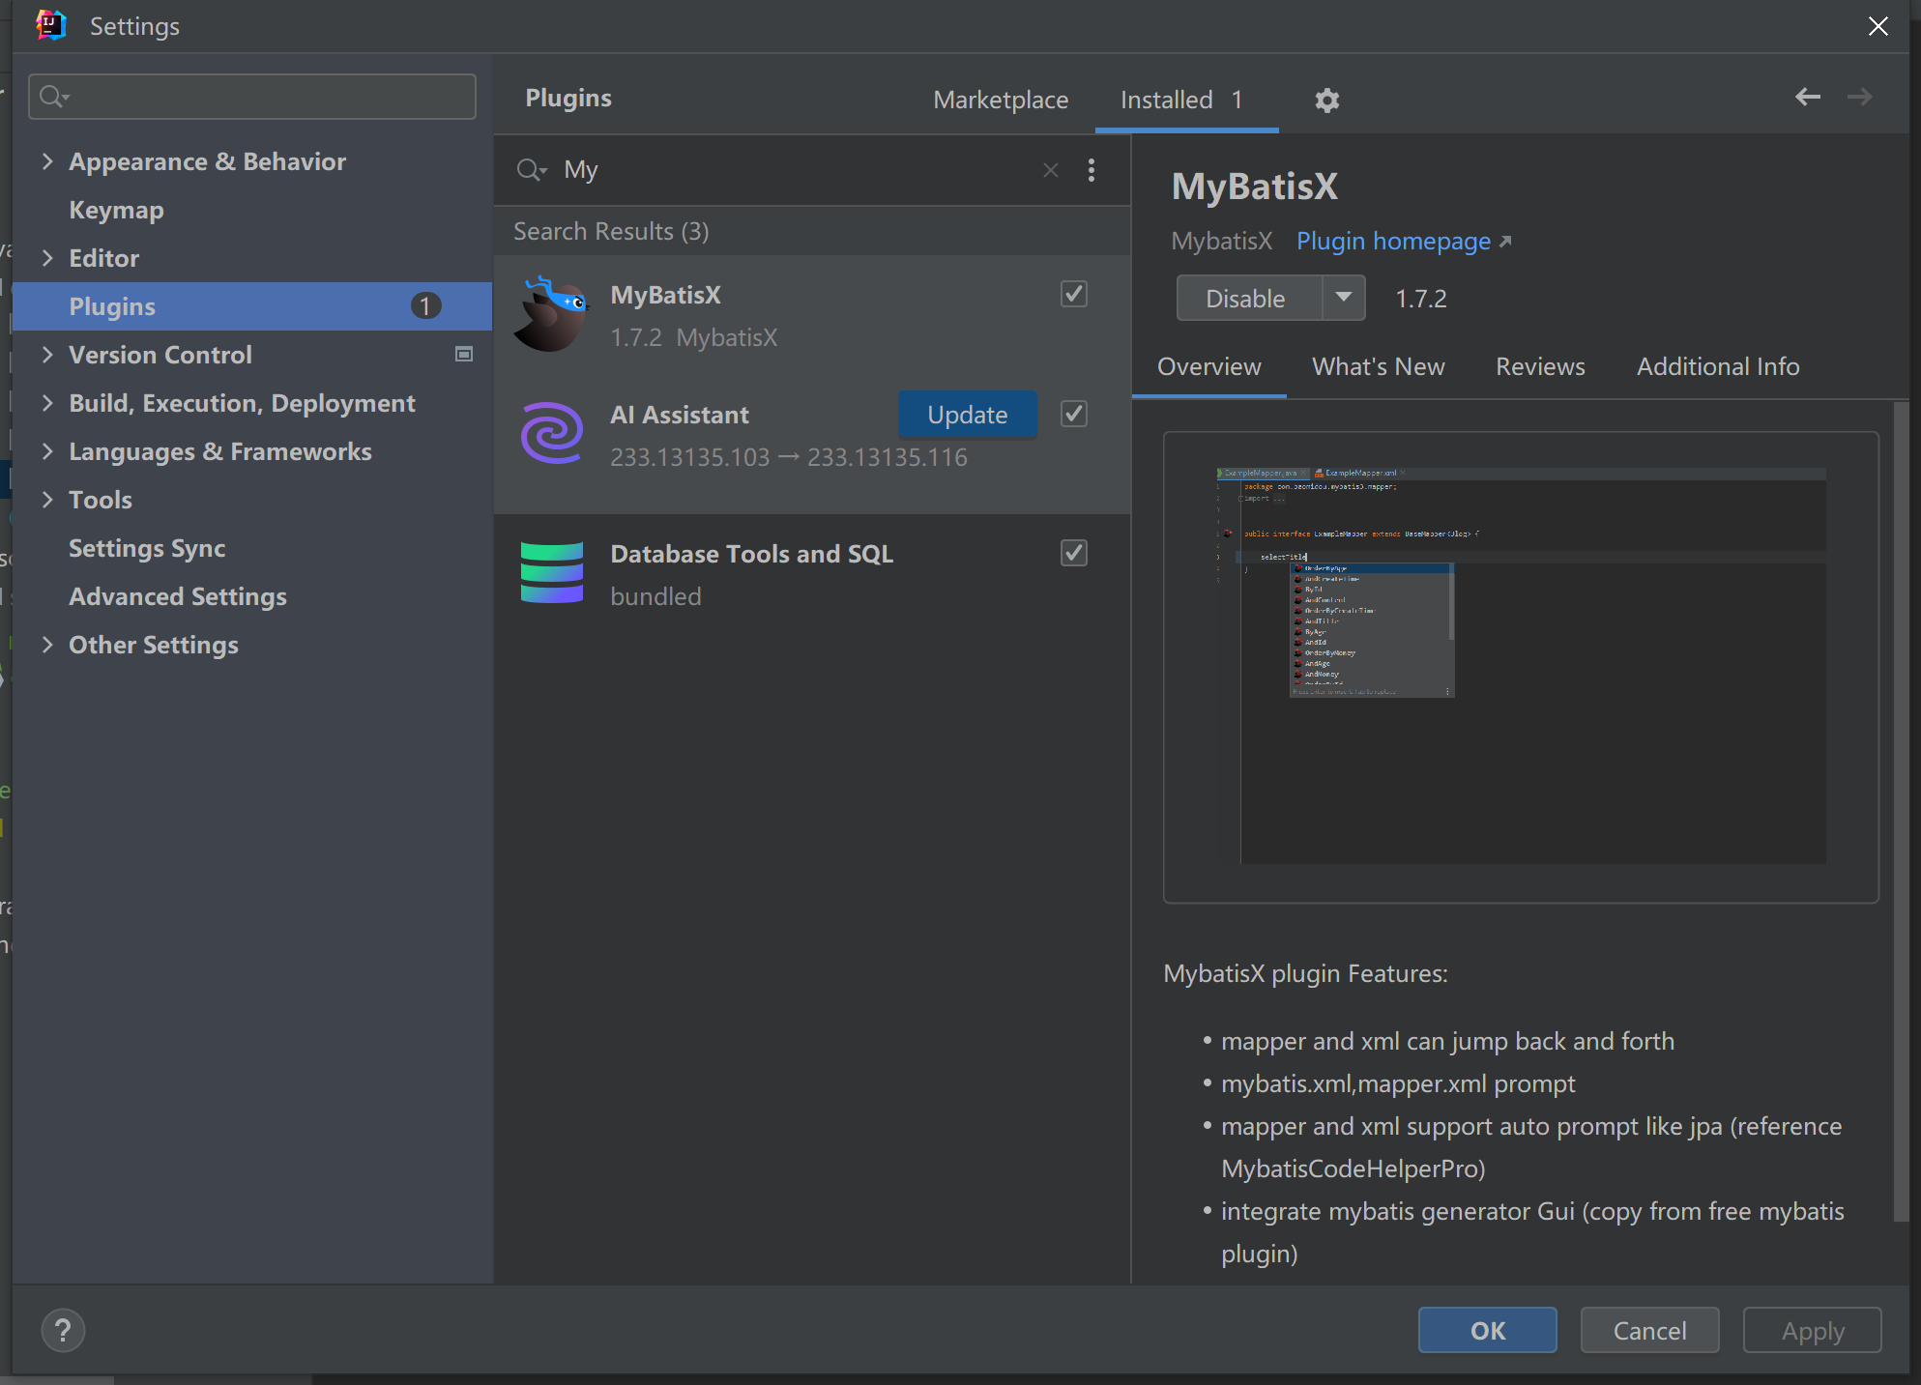Click the Database Tools and SQL icon

(551, 573)
